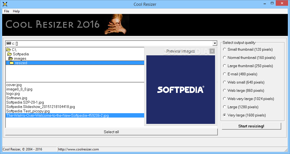The height and width of the screenshot is (154, 290).
Task: Click the Cool Resizer app icon in title bar
Action: tap(5, 4)
